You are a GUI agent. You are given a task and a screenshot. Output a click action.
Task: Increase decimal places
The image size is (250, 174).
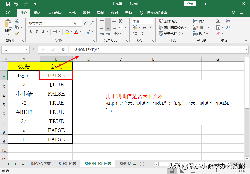135,33
